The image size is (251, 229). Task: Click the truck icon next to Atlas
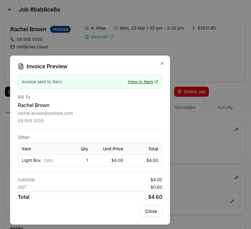(x=87, y=28)
